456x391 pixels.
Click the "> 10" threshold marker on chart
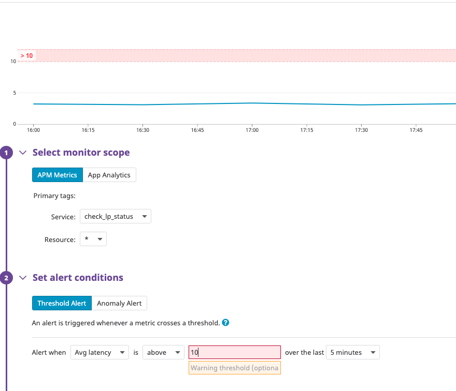[x=27, y=55]
